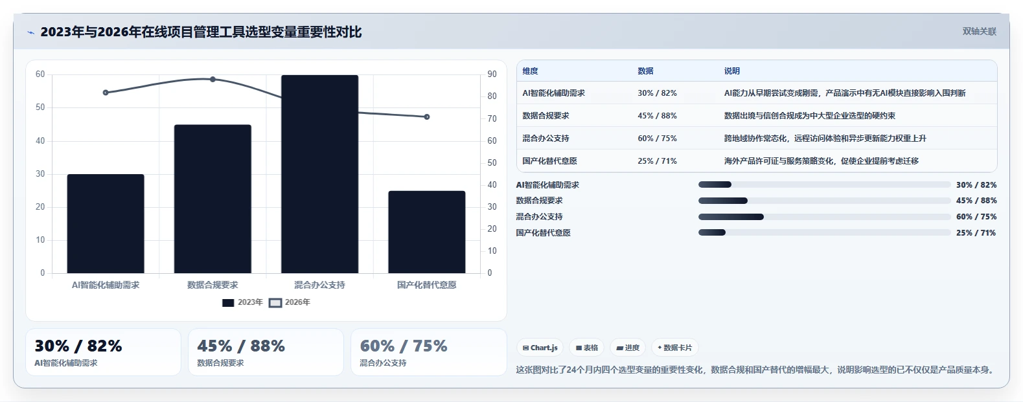
Task: Click the description starting 海外产品许可证
Action: 822,161
